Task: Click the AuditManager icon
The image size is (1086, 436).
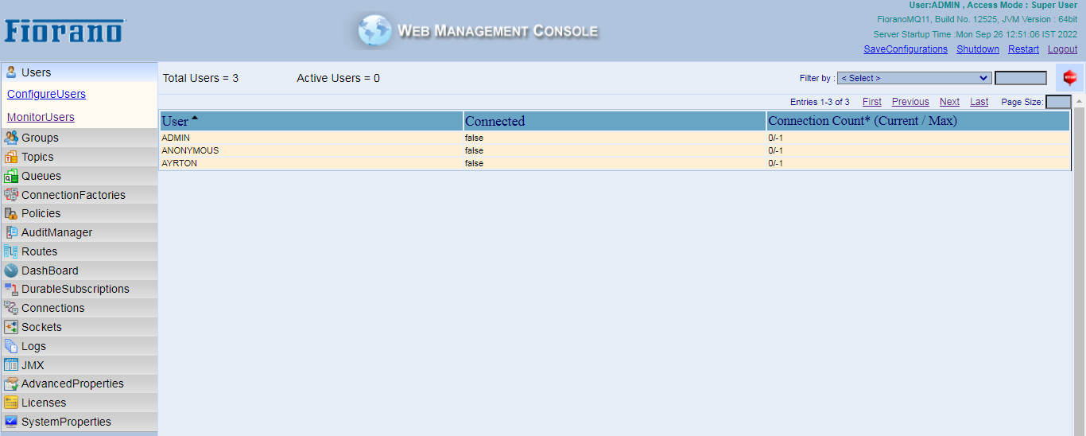Action: tap(11, 232)
